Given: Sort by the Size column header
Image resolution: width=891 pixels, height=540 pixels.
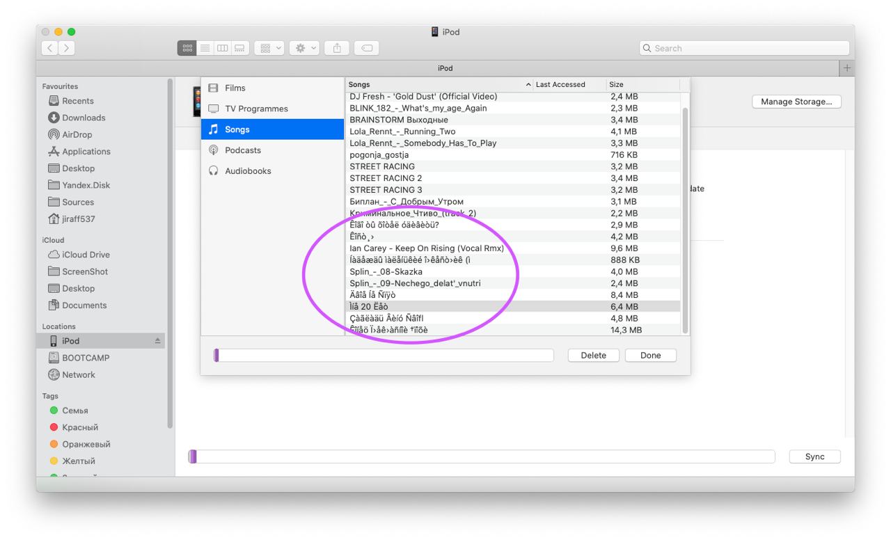Looking at the screenshot, I should tap(644, 84).
